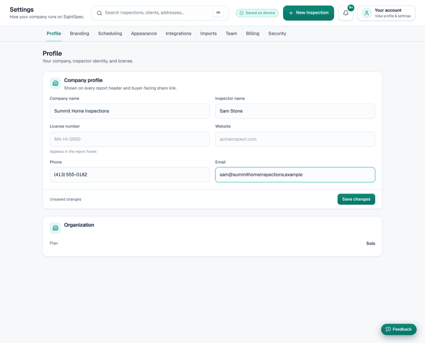Click the search magnifier icon

click(x=100, y=13)
